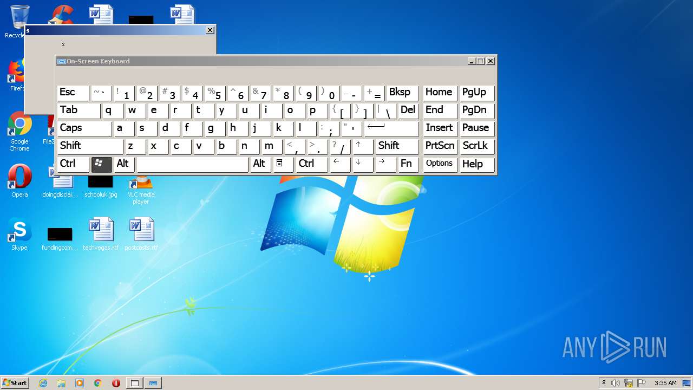Tap the Pause key

point(477,128)
